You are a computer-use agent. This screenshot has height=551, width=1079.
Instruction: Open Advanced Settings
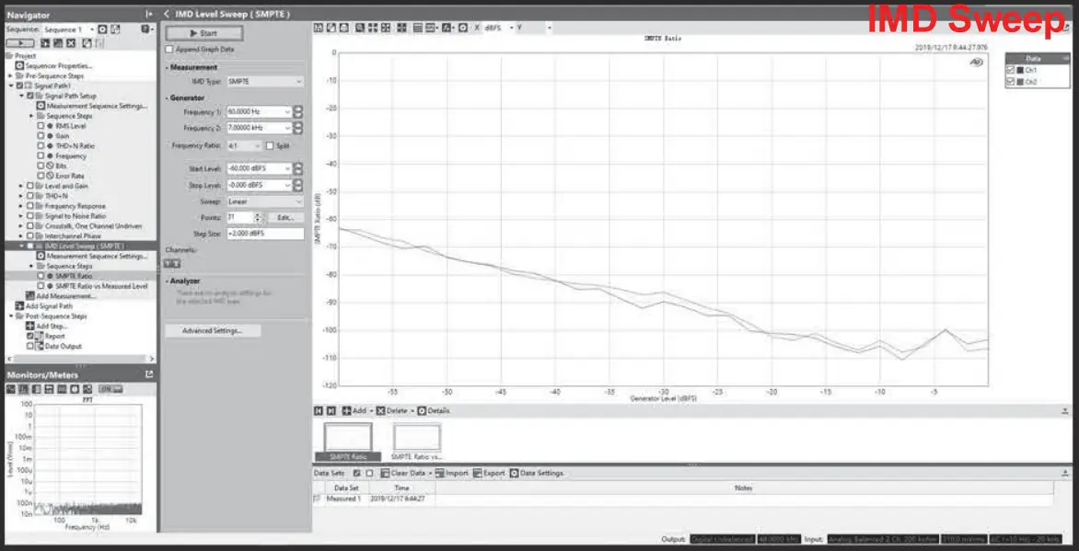[x=213, y=331]
